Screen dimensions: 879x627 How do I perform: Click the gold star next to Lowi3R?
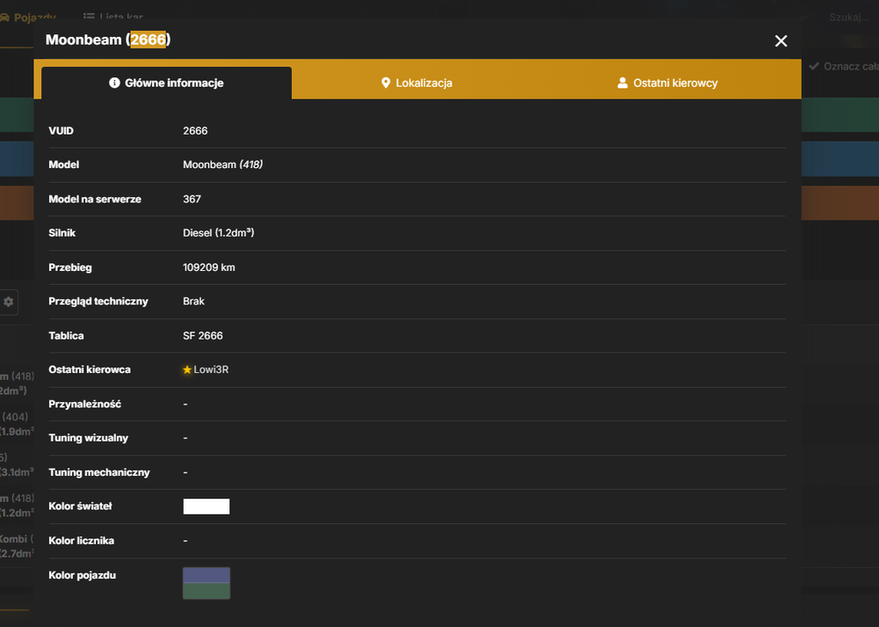(x=187, y=369)
